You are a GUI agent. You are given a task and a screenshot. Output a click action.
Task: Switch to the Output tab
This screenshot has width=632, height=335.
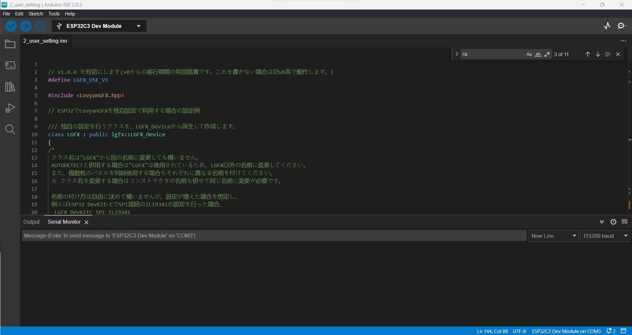pos(31,222)
